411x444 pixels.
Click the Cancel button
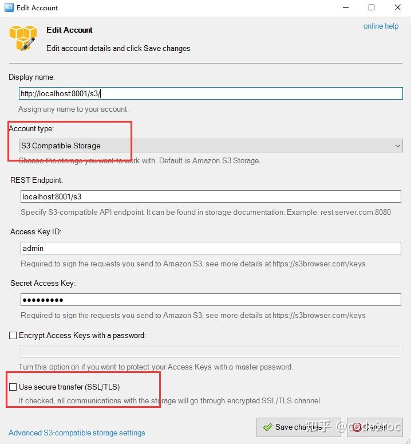click(374, 427)
